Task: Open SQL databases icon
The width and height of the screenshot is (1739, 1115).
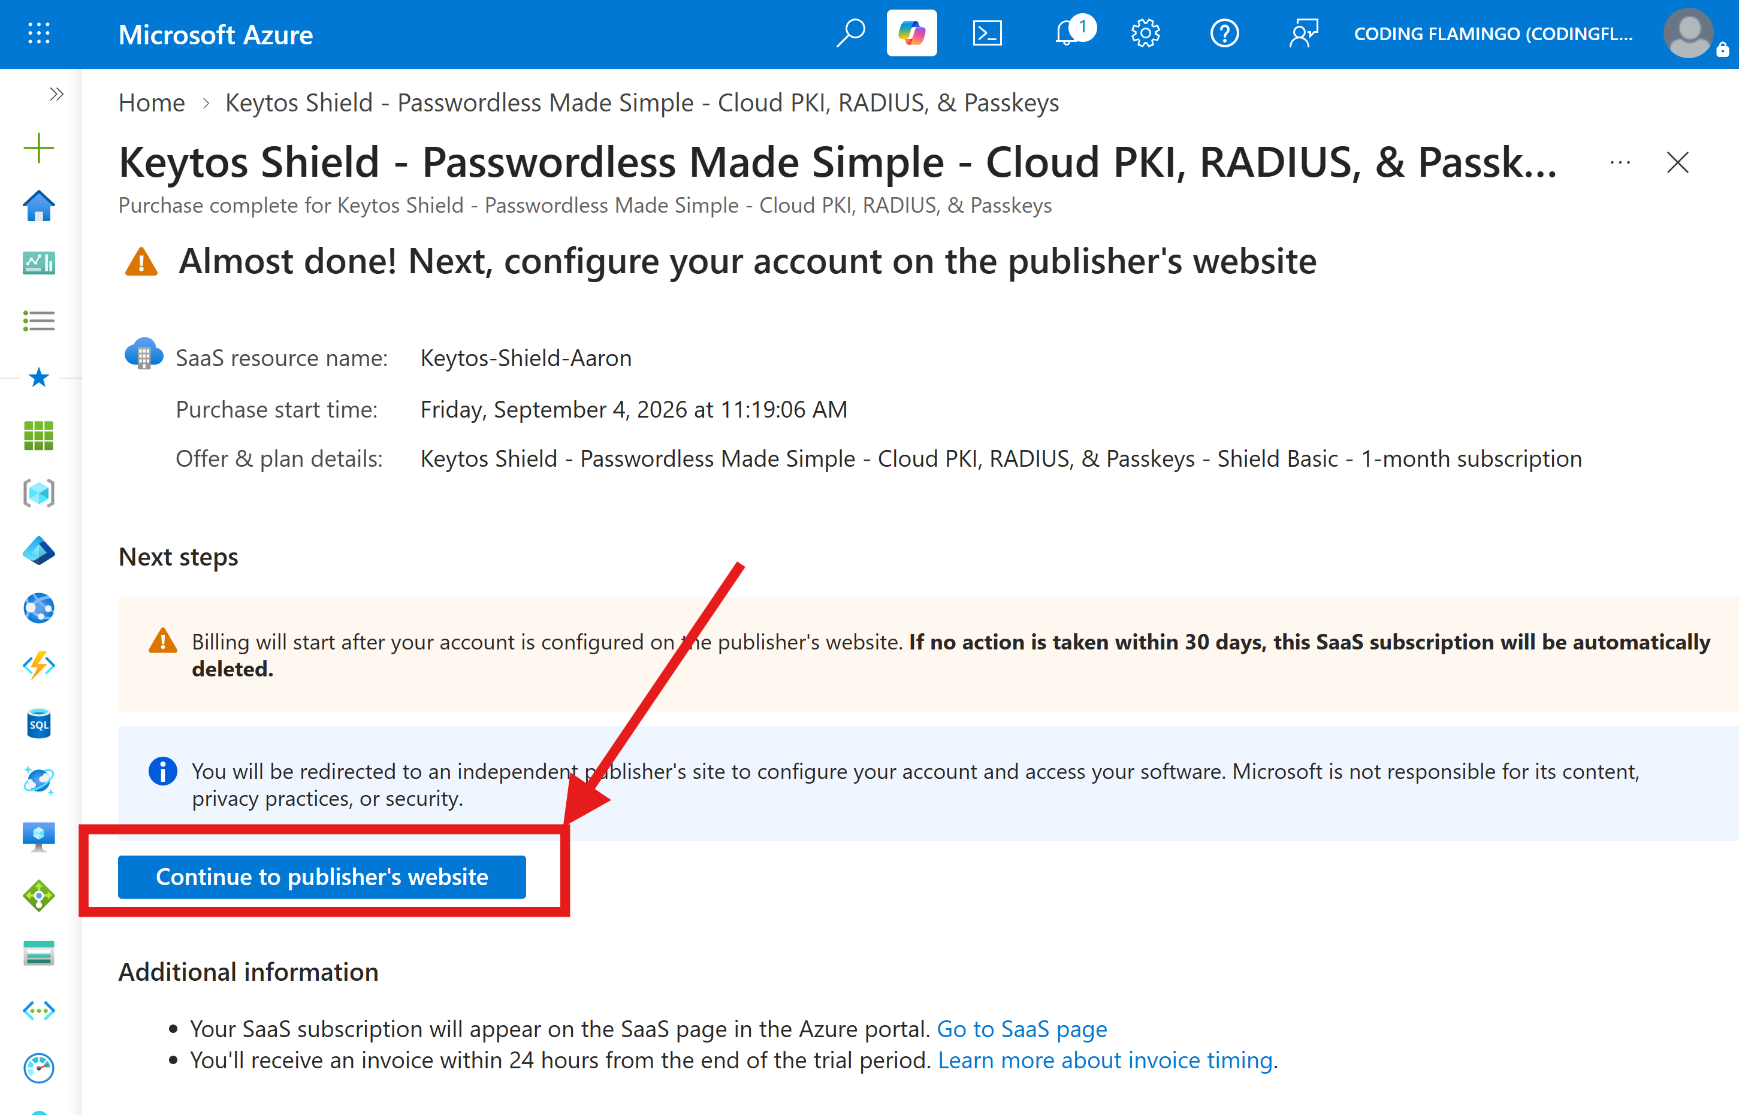Action: (x=38, y=724)
